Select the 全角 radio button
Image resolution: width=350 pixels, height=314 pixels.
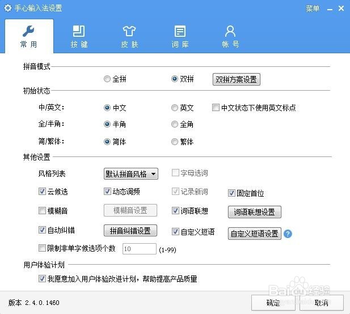pyautogui.click(x=175, y=124)
